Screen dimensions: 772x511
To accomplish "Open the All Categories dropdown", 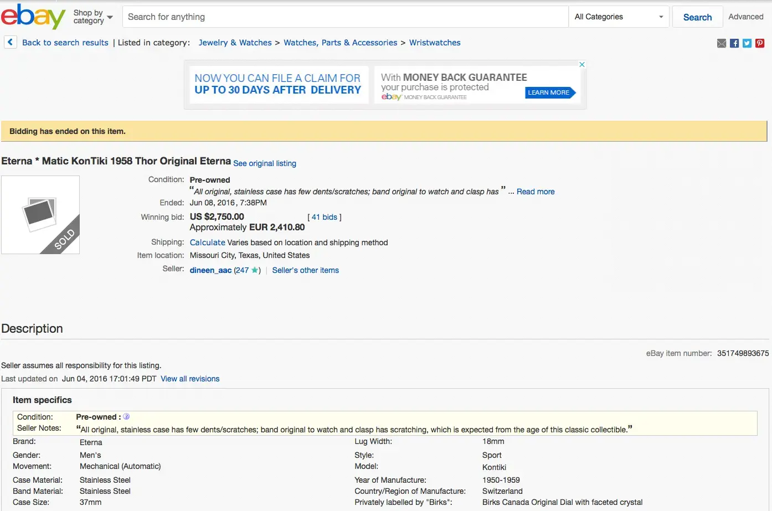I will tap(619, 17).
